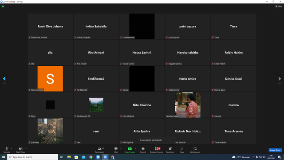The height and width of the screenshot is (160, 284).
Task: Click the volume icon in the system tray
Action: [264, 157]
